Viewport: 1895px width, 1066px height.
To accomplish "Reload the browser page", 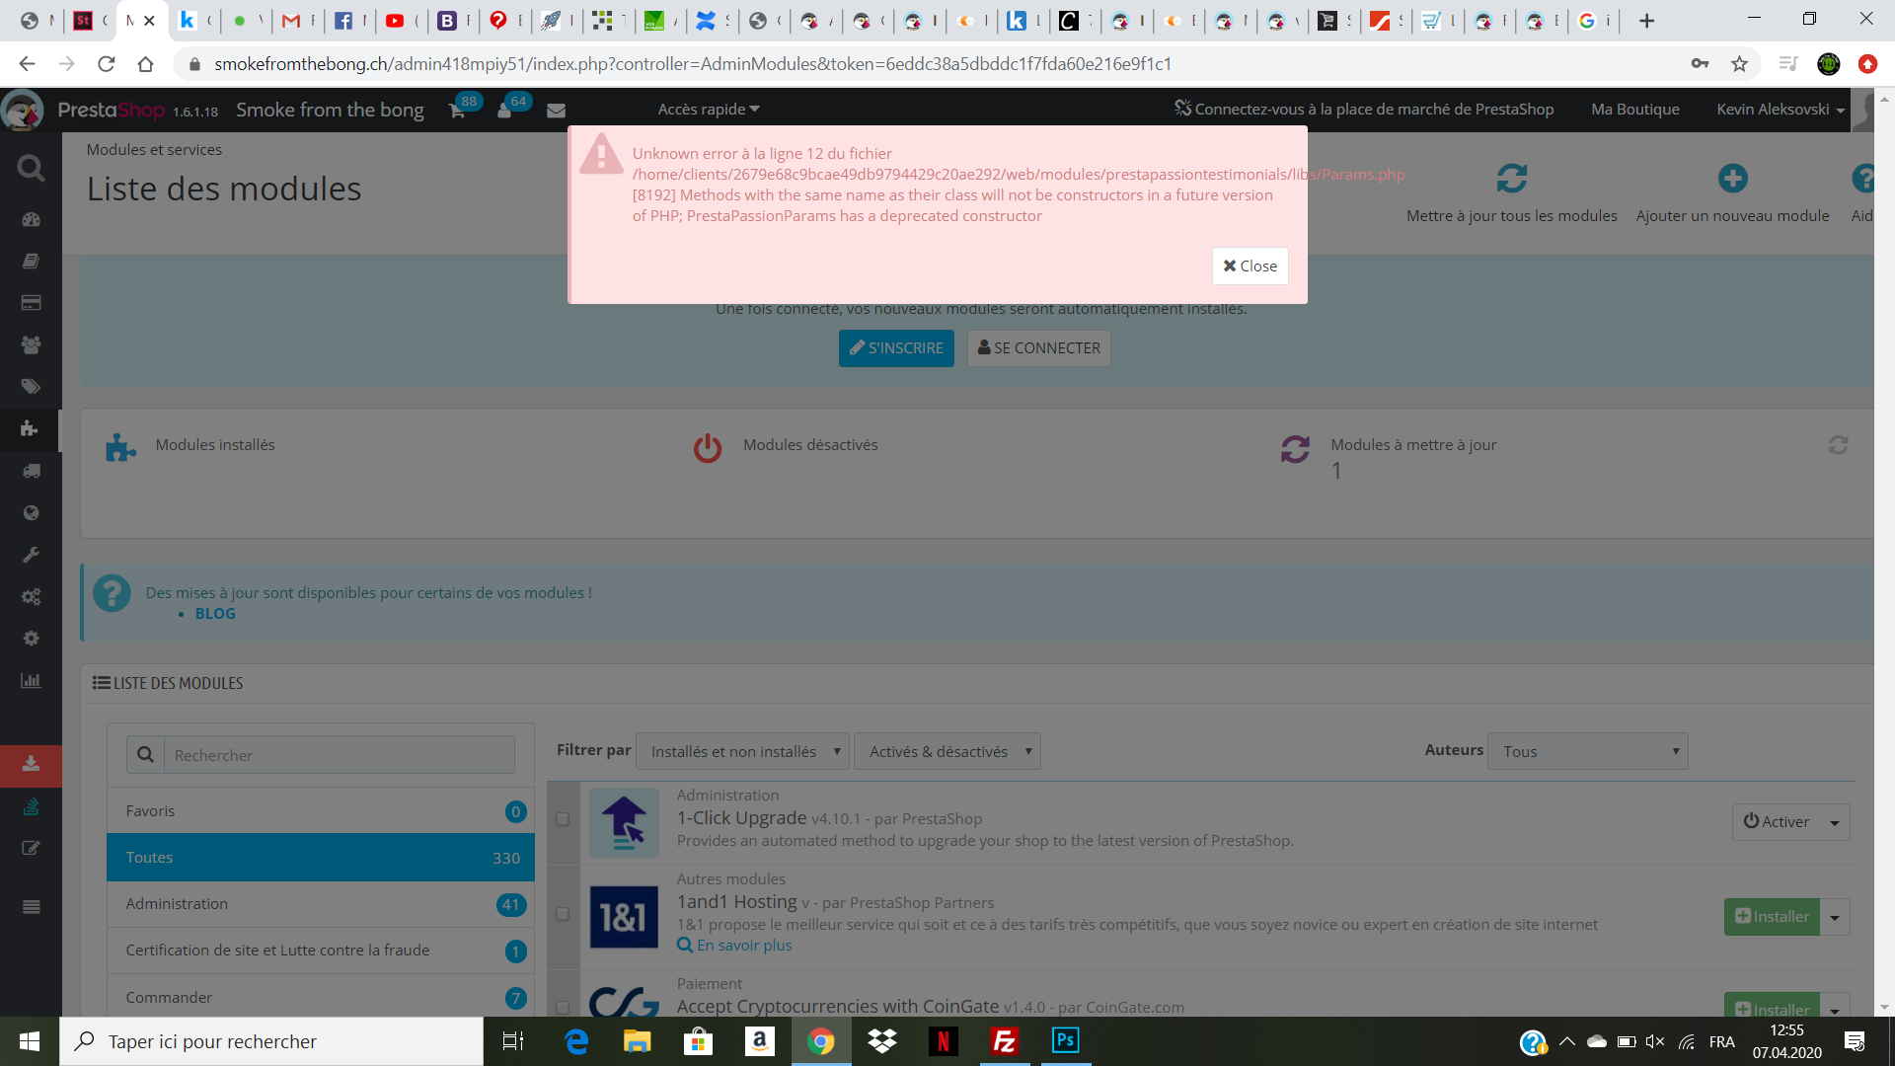I will pos(107,64).
